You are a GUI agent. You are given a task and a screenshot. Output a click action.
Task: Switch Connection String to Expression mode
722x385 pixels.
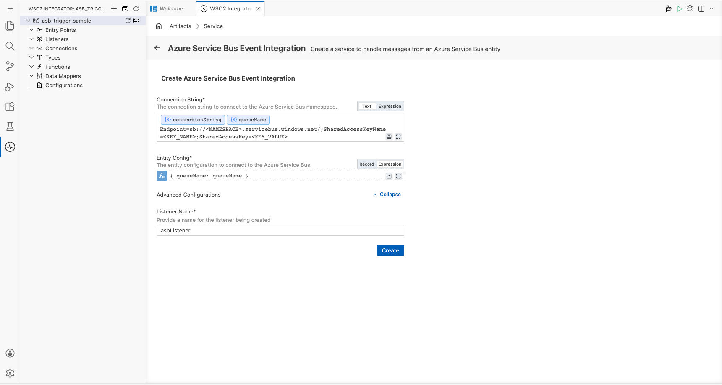coord(390,106)
